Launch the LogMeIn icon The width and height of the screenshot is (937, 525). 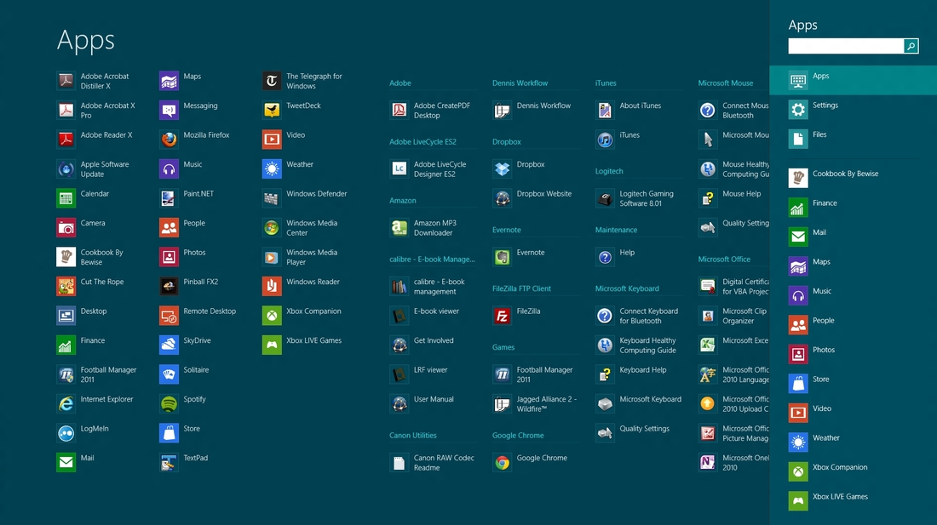[66, 432]
